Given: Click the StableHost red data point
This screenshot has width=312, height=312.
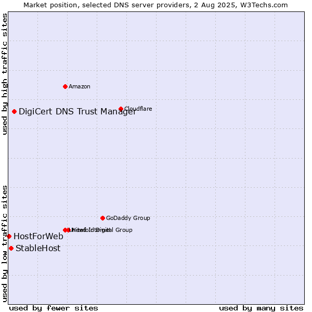Looking at the screenshot, I should [x=11, y=249].
